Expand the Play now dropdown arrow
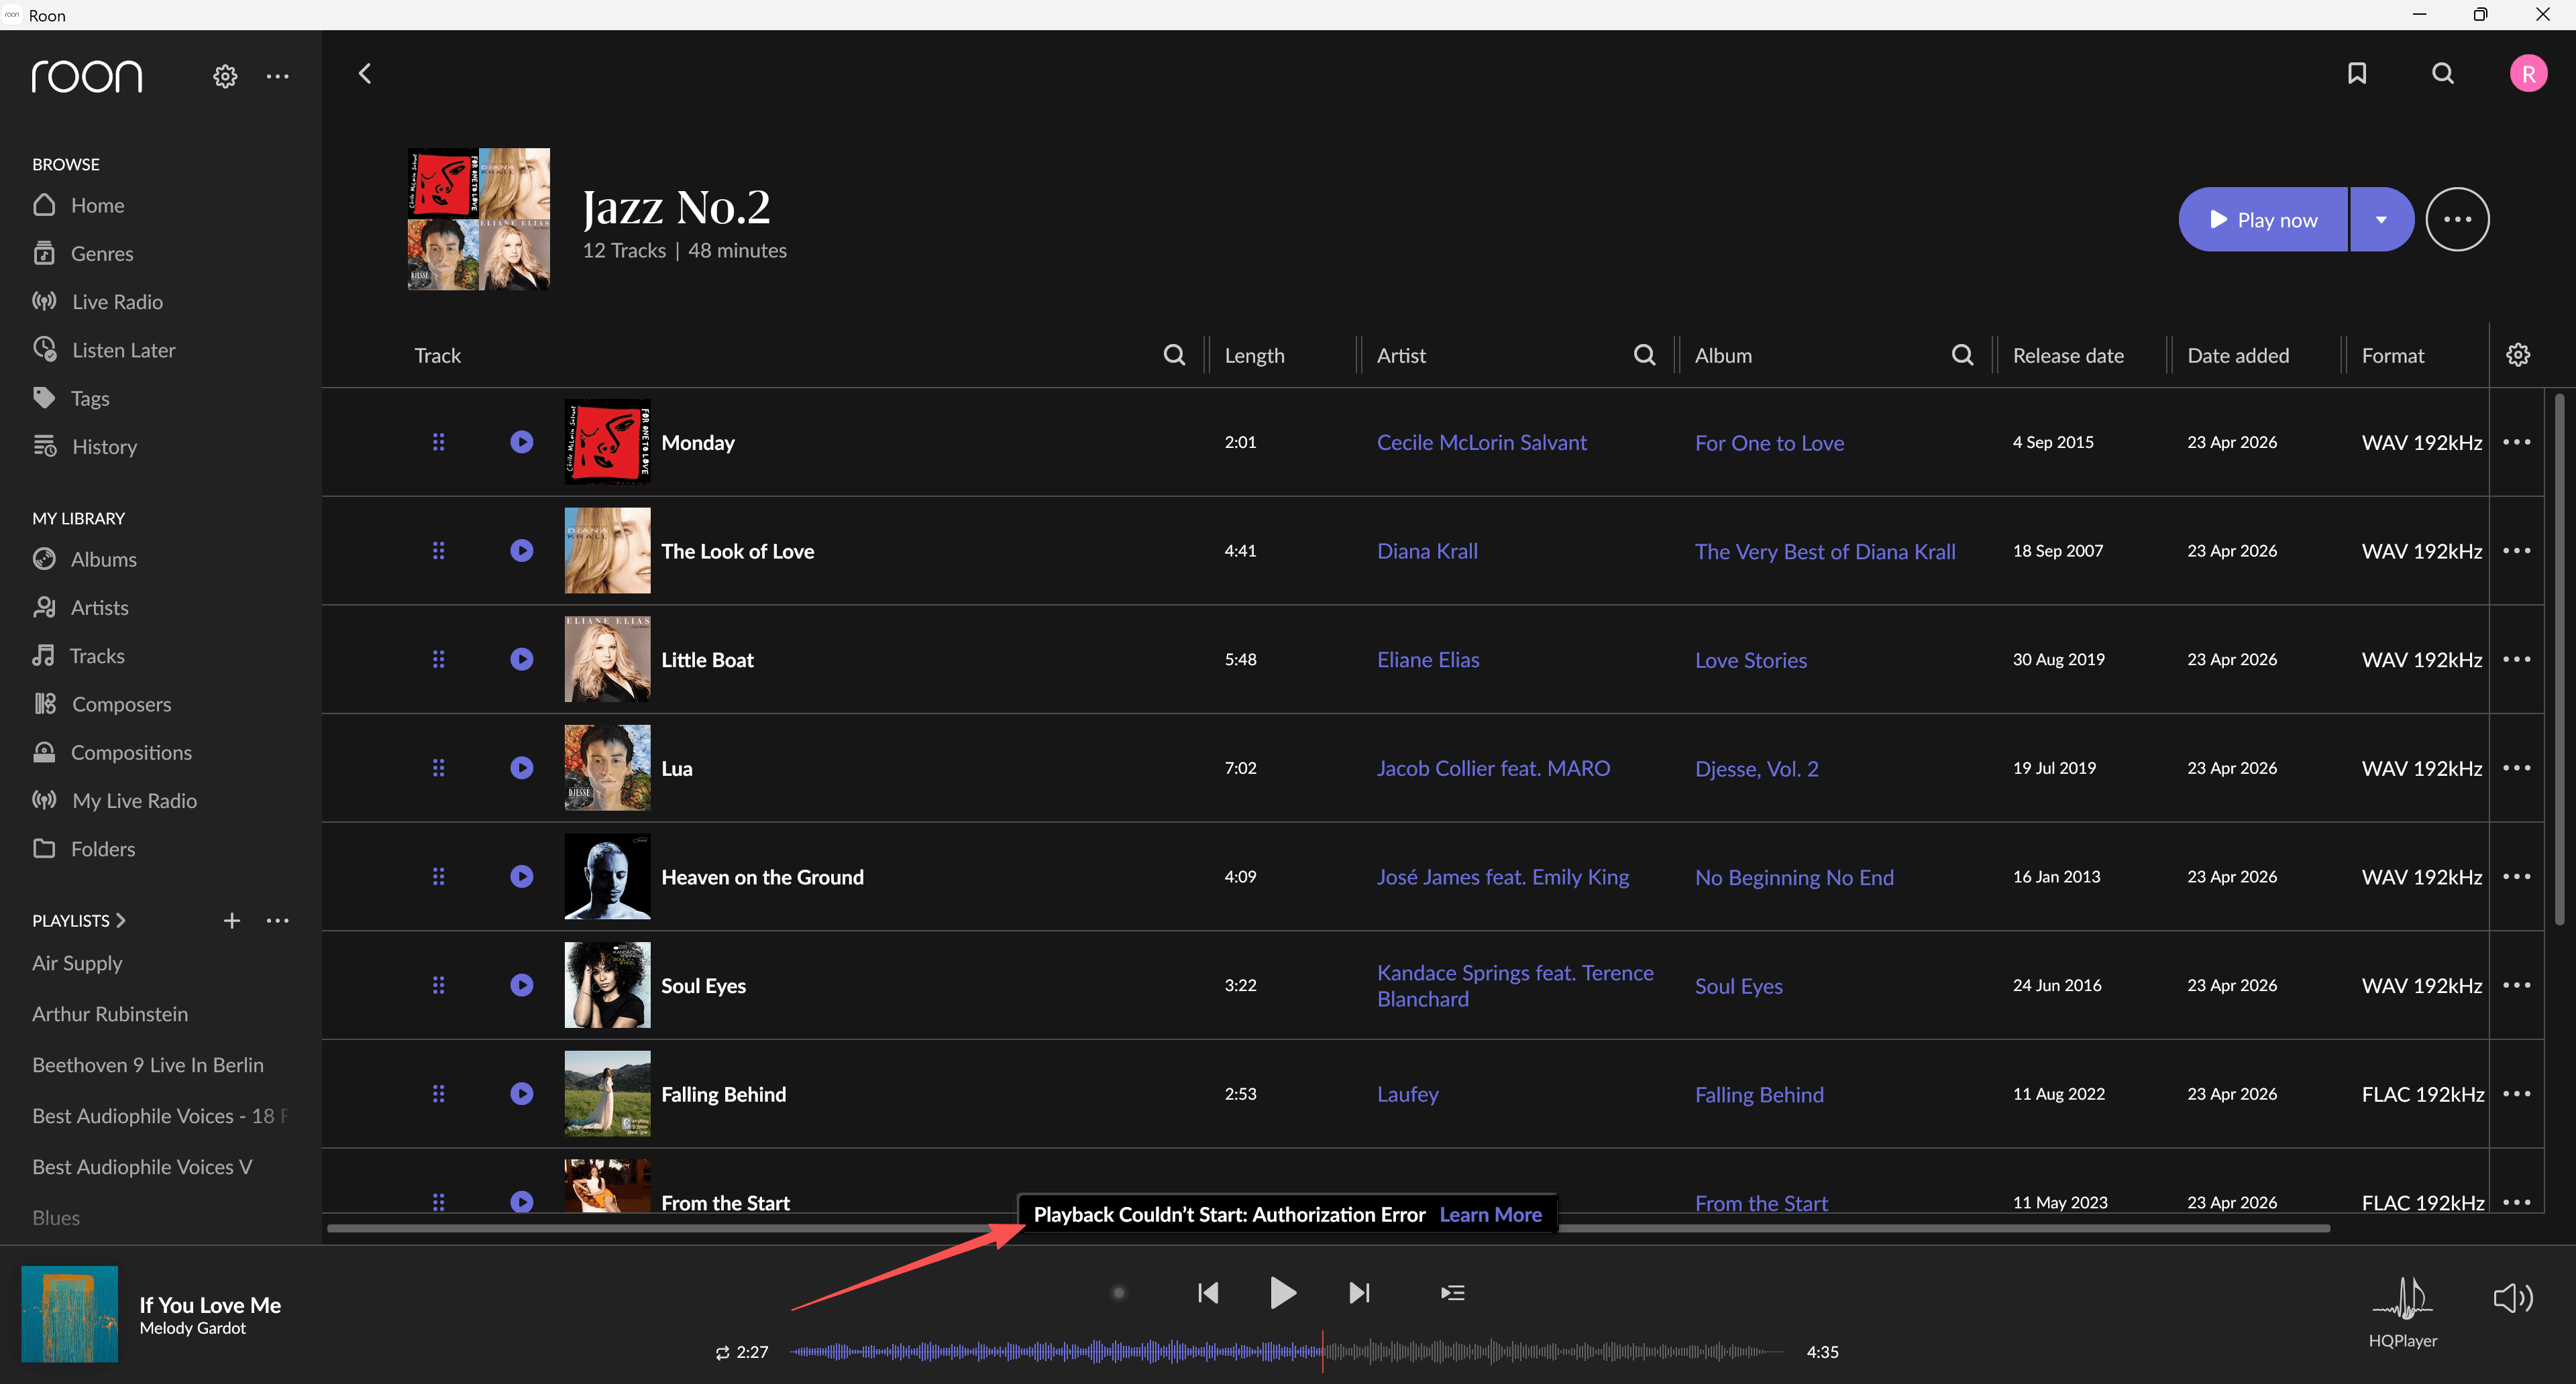 [2381, 219]
